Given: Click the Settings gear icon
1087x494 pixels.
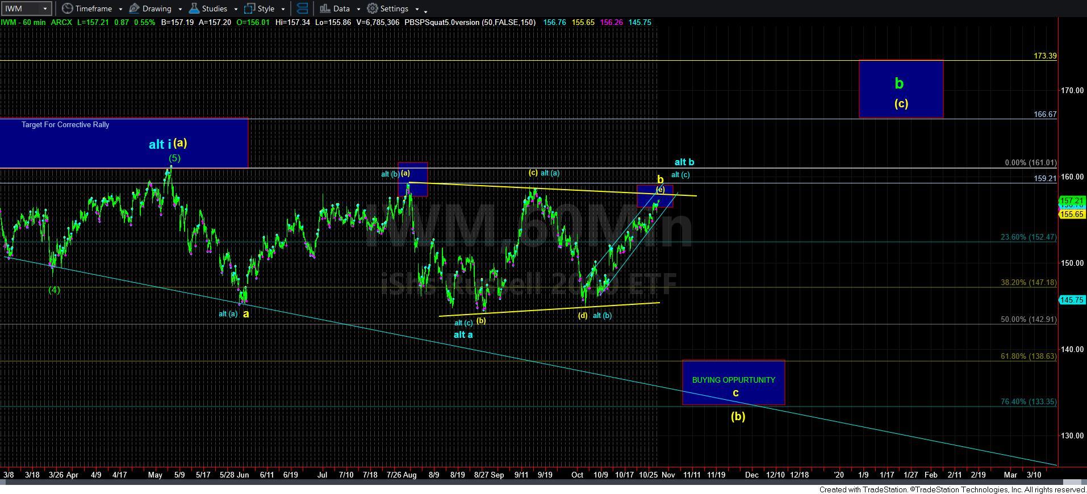Looking at the screenshot, I should (373, 9).
